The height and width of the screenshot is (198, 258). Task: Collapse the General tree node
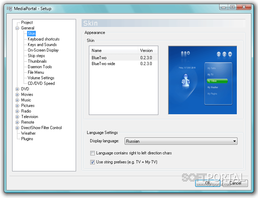(17, 28)
